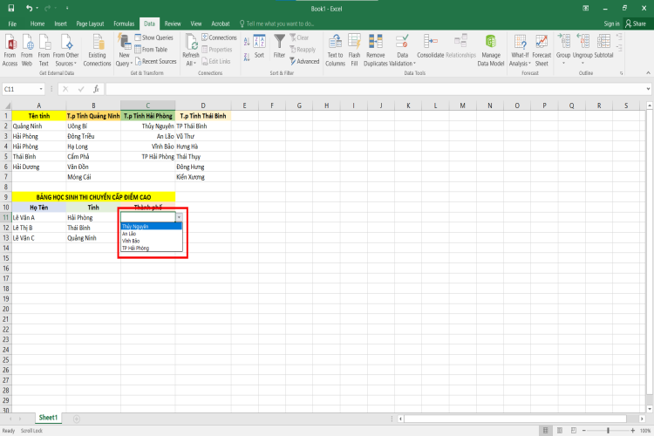Expand the formula bar chevron

point(648,89)
